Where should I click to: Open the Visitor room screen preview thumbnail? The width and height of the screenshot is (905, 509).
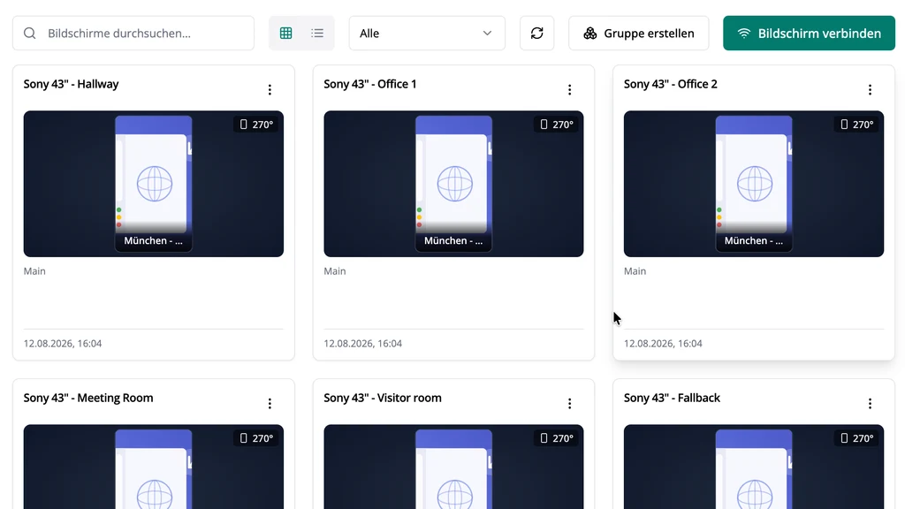click(x=453, y=467)
